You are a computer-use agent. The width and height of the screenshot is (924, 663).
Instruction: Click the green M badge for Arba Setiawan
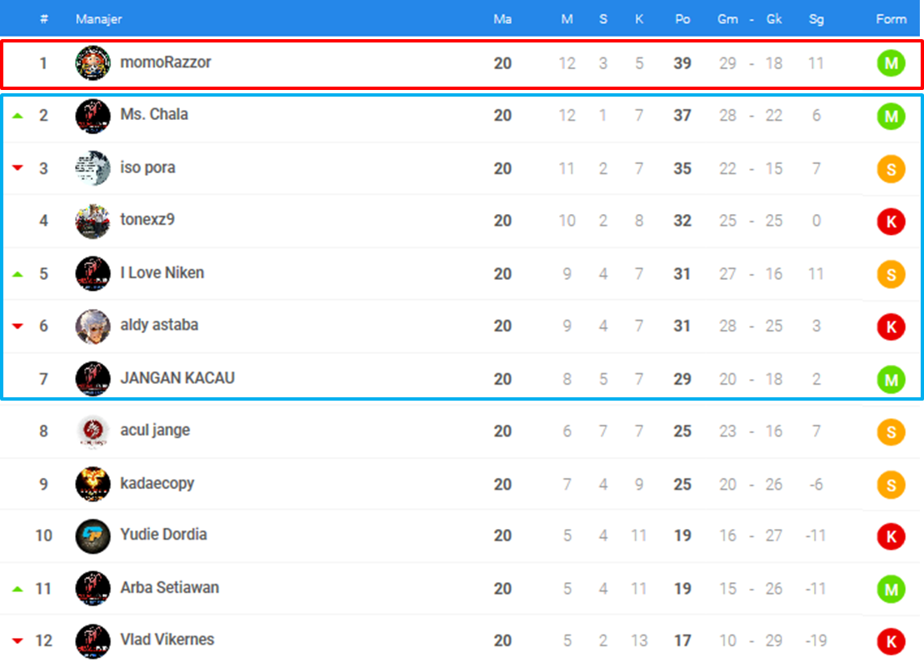pos(891,589)
